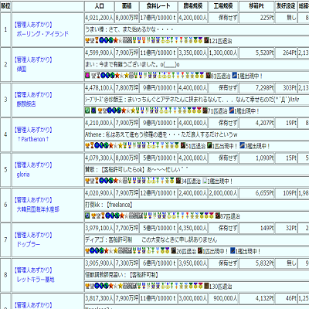Viewport: 309px width, 309px height.
Task: Click the 5,832Pt cell
Action: pyautogui.click(x=256, y=263)
